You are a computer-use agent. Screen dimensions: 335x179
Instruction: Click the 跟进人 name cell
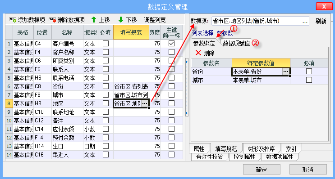pyautogui.click(x=67, y=155)
